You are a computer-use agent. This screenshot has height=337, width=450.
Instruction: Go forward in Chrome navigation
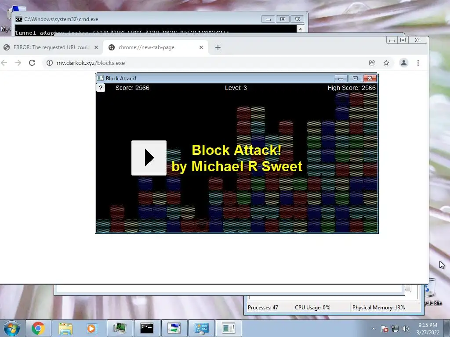[x=18, y=63]
